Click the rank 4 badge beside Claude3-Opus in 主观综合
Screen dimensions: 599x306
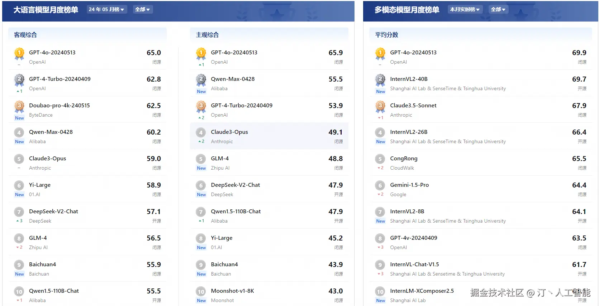(x=201, y=132)
